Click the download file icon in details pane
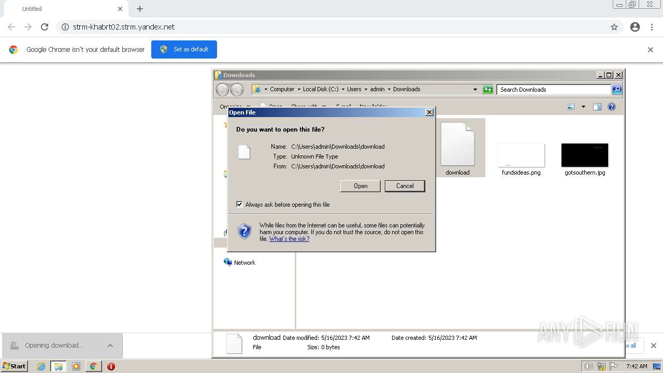This screenshot has height=373, width=663. click(x=234, y=343)
